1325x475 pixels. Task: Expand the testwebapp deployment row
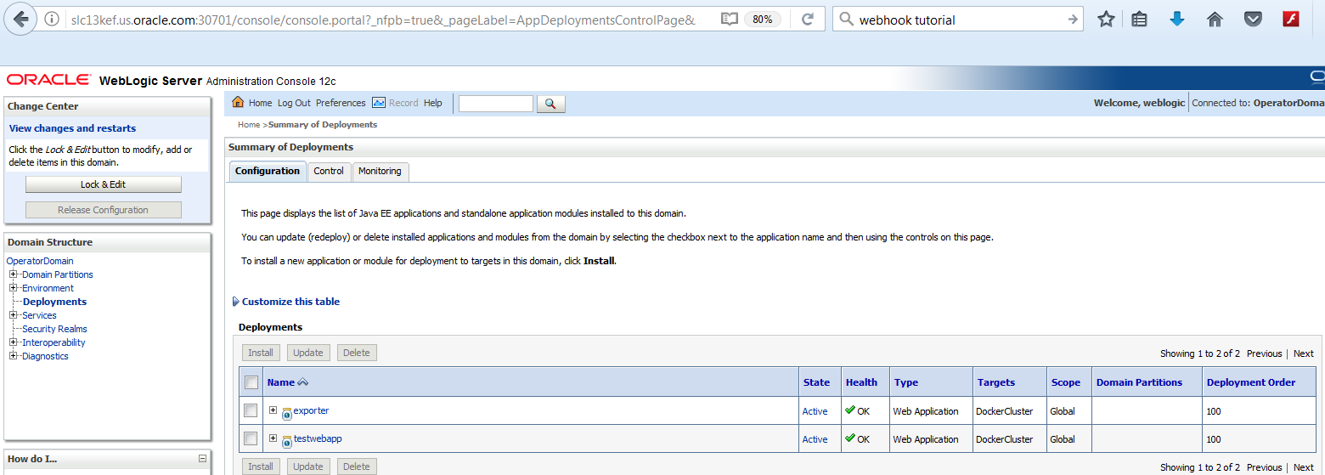(273, 438)
